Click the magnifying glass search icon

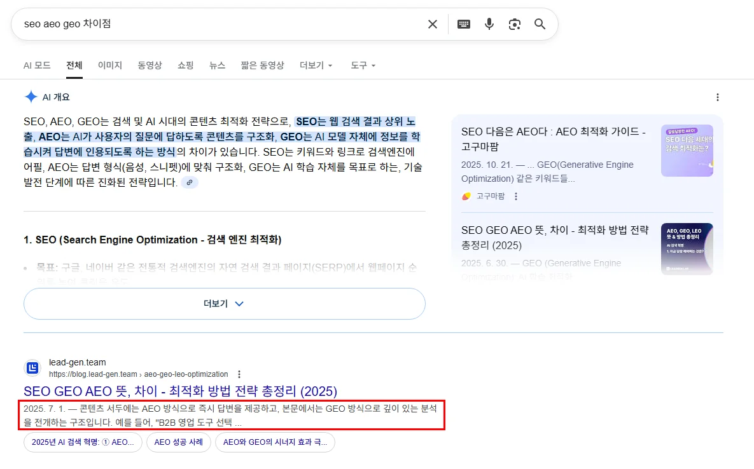[540, 24]
